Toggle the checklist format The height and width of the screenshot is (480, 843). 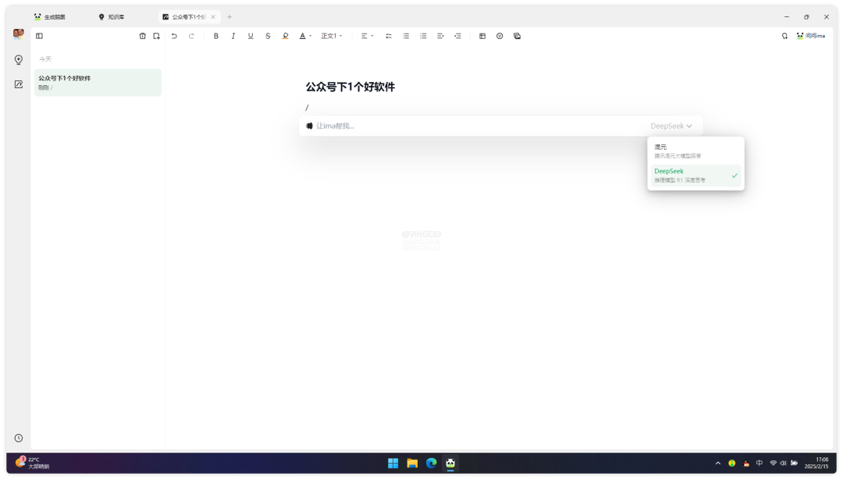click(x=389, y=36)
